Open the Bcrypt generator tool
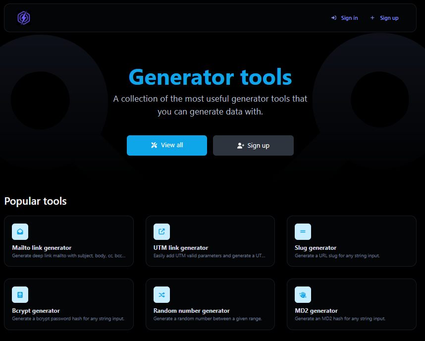 69,304
